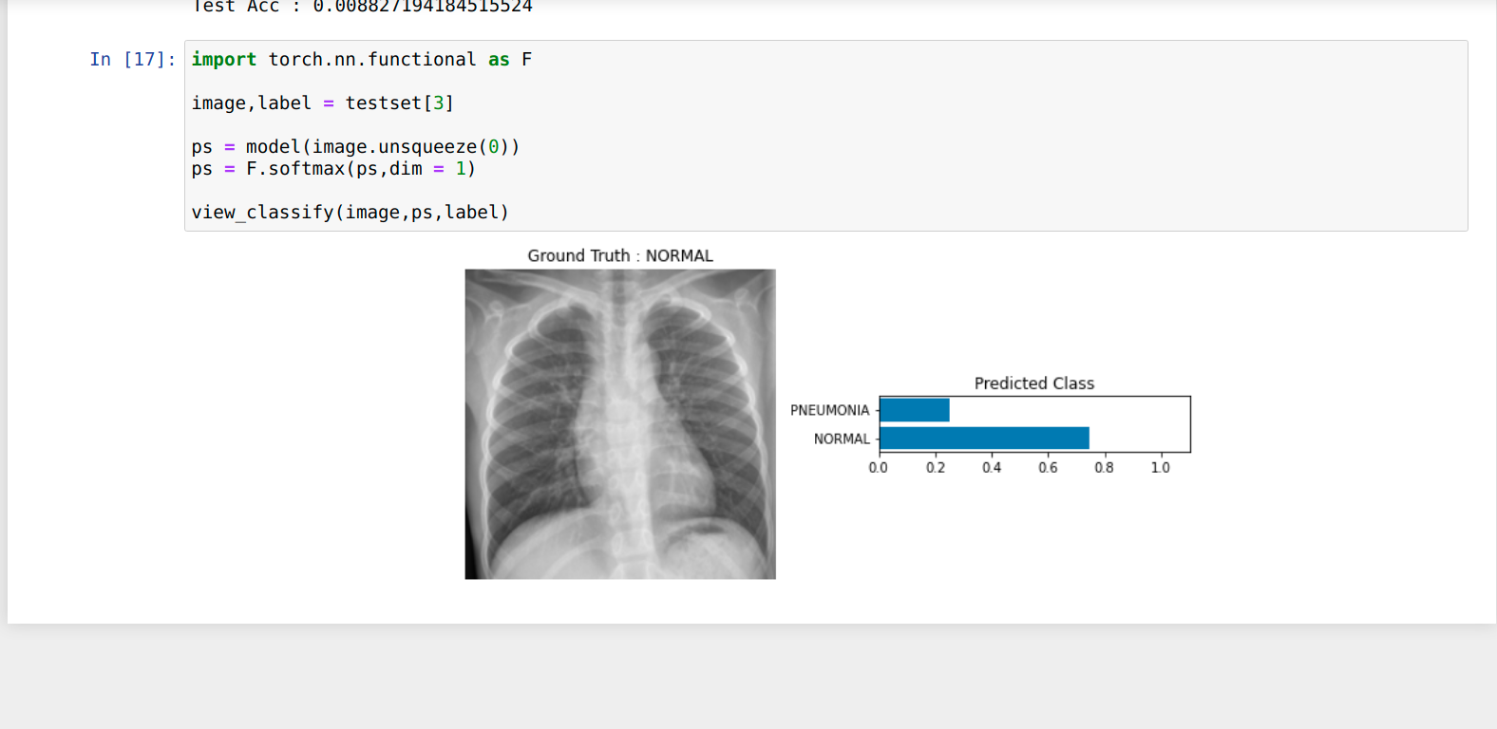Image resolution: width=1497 pixels, height=729 pixels.
Task: Click the view_classify function call line
Action: pyautogui.click(x=350, y=213)
